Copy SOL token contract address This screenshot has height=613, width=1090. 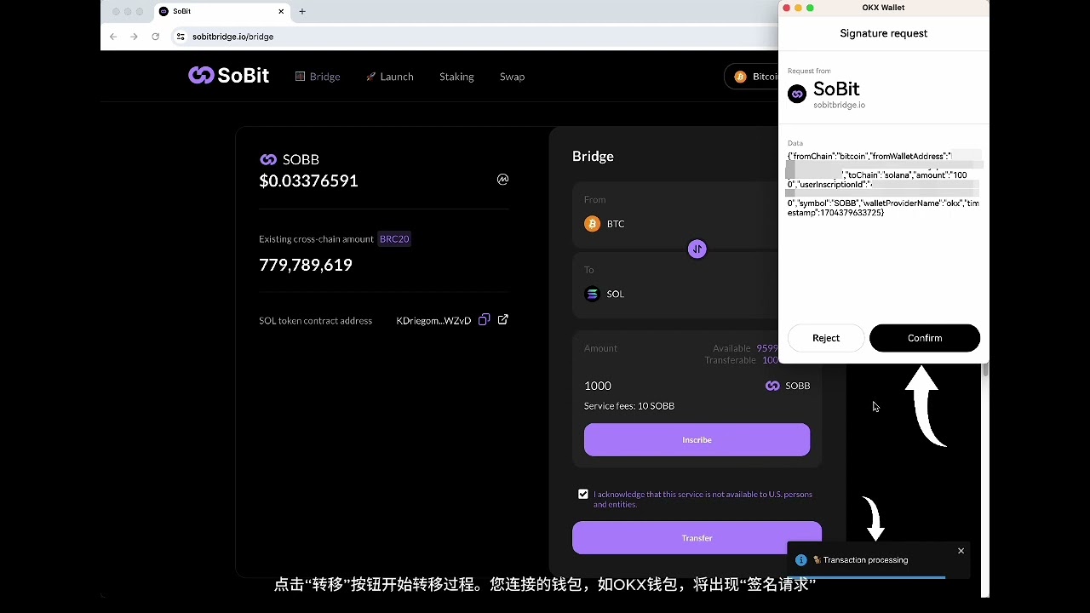484,320
